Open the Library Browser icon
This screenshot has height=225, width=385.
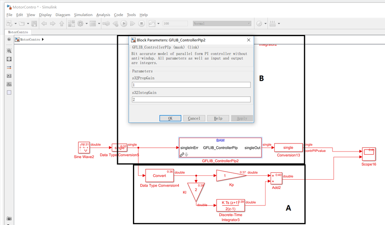point(71,23)
